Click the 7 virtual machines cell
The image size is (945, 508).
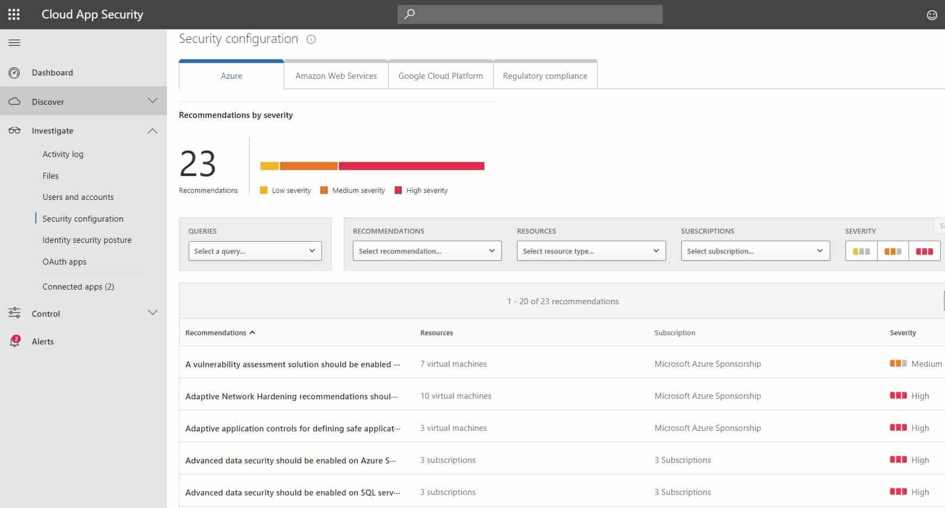click(x=453, y=364)
